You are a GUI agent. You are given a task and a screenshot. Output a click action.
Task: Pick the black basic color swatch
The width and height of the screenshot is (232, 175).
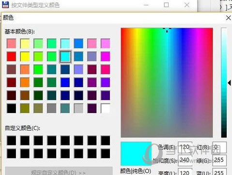[12, 108]
